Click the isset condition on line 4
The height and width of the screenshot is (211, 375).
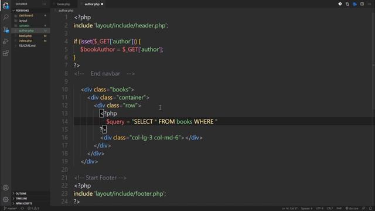[x=108, y=42]
